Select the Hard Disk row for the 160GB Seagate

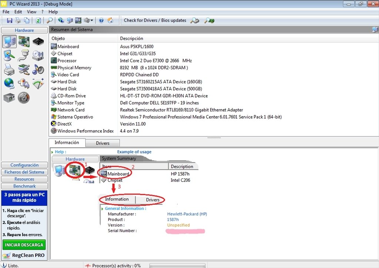coord(214,82)
